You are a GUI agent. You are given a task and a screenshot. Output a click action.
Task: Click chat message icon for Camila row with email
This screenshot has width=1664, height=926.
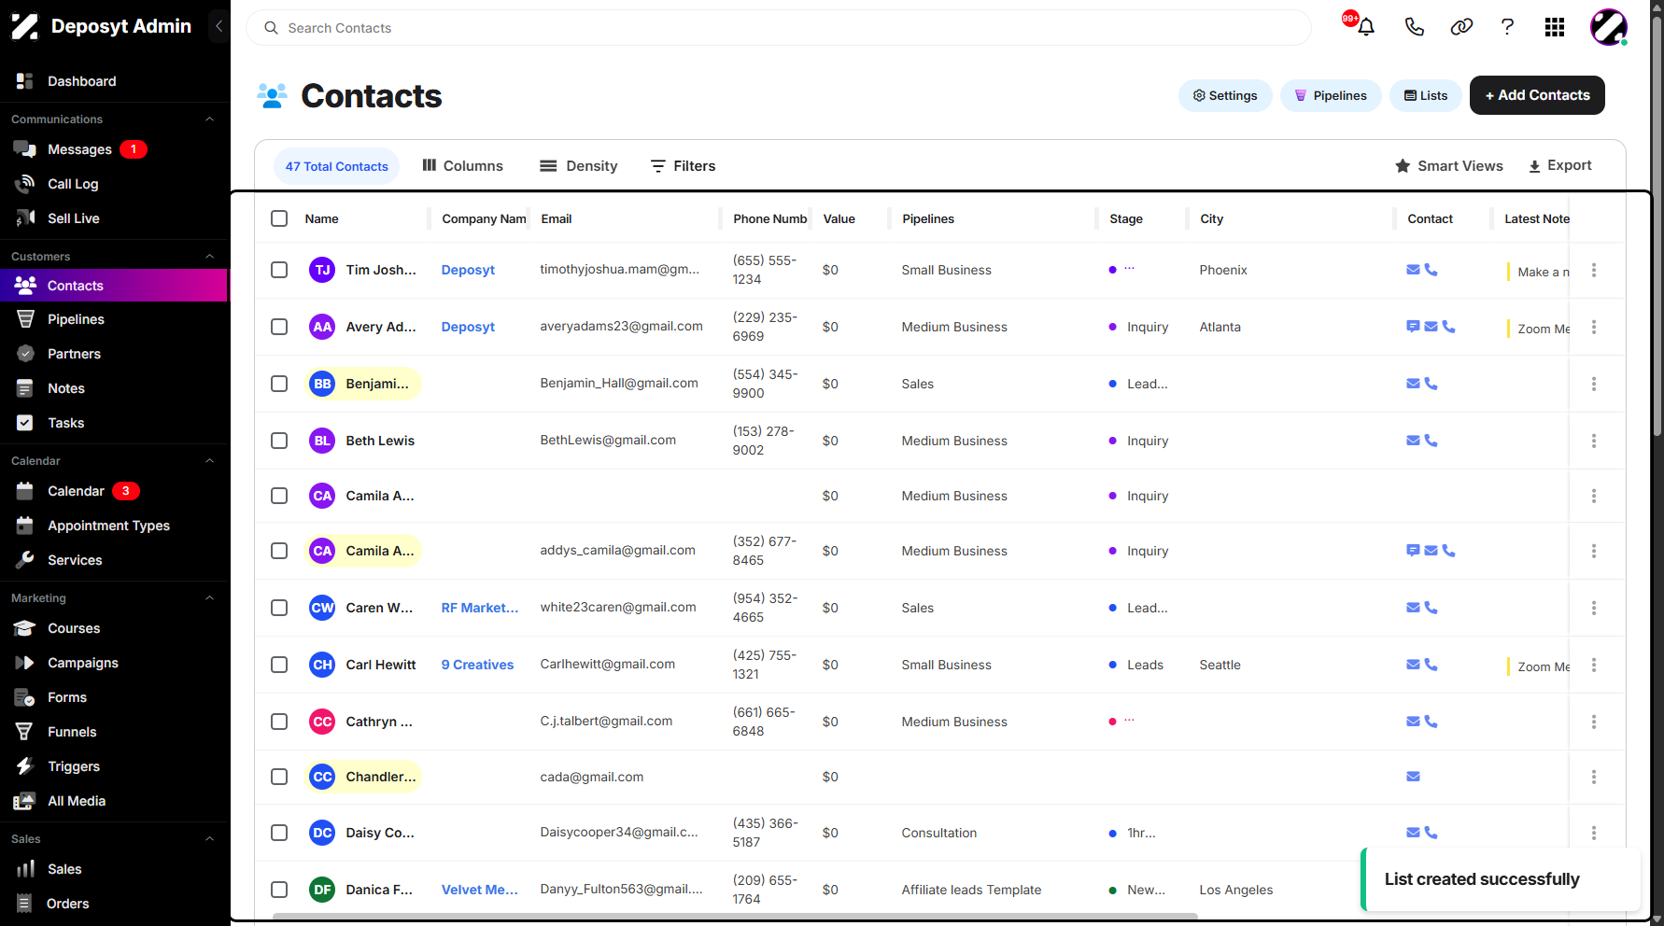click(x=1413, y=551)
